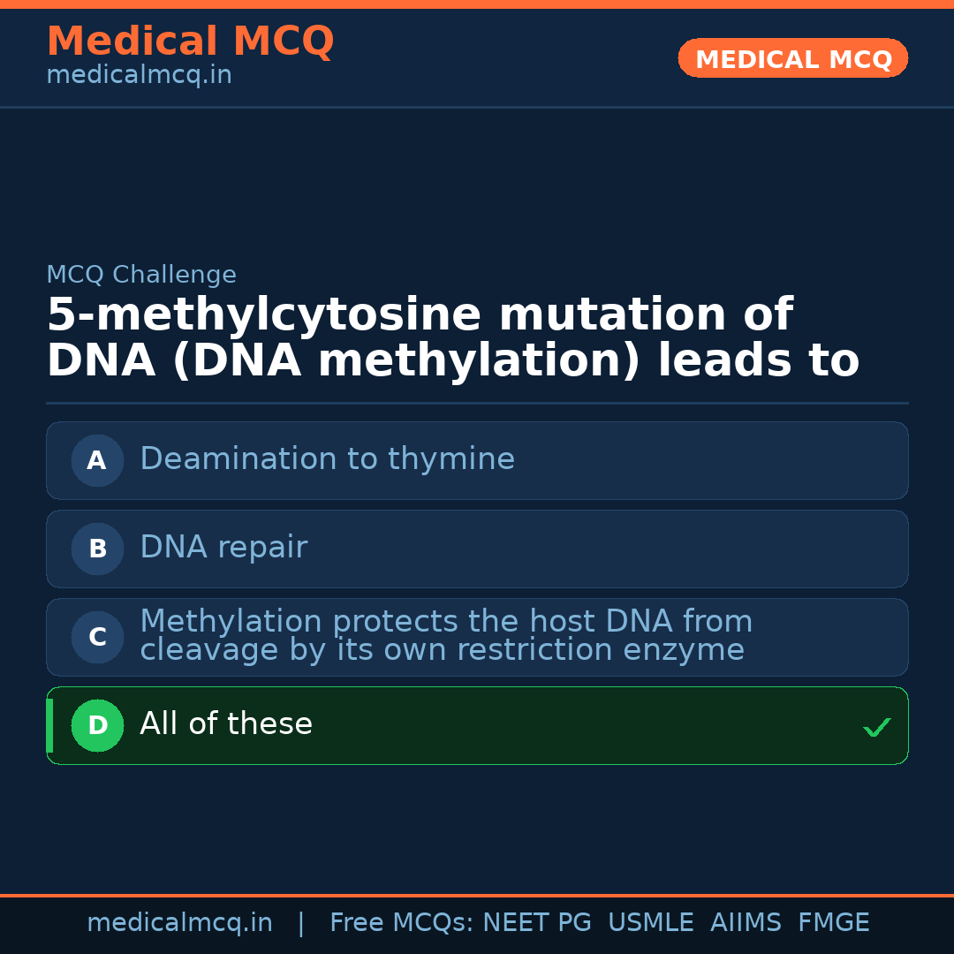The width and height of the screenshot is (954, 954).
Task: Click the USMLE footer text
Action: click(x=650, y=923)
